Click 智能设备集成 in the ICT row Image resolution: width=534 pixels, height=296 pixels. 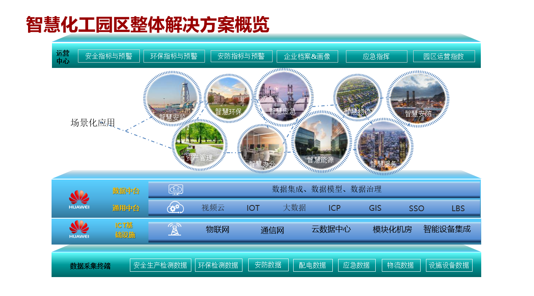[x=447, y=229]
